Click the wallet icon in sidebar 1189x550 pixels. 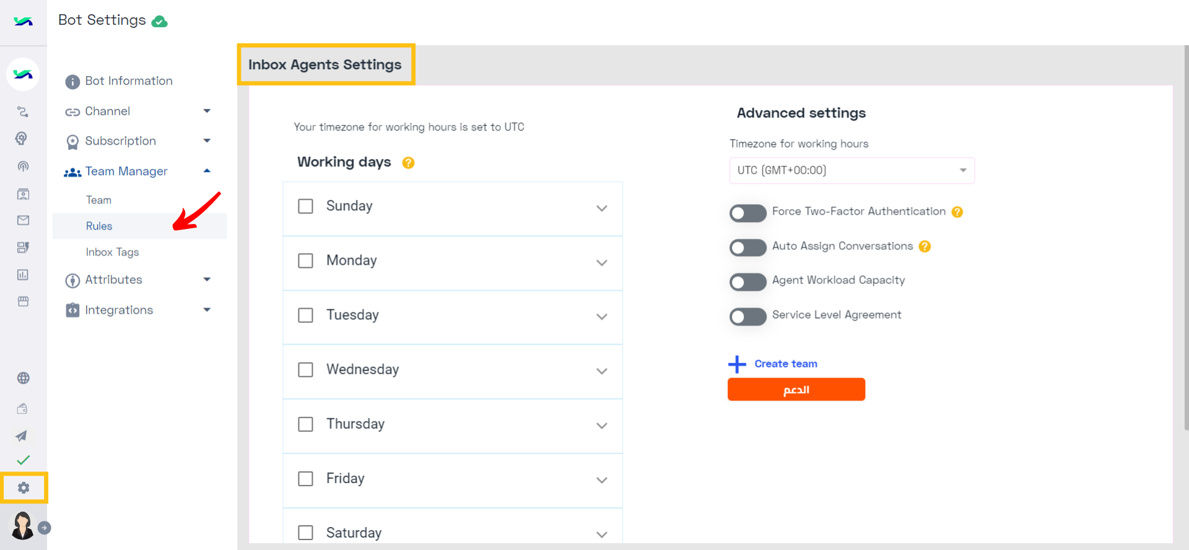(22, 408)
